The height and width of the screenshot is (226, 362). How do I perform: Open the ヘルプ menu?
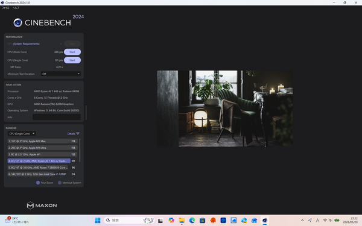pyautogui.click(x=16, y=8)
